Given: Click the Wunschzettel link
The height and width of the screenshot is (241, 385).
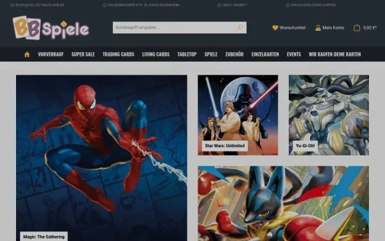Looking at the screenshot, I should (x=293, y=28).
